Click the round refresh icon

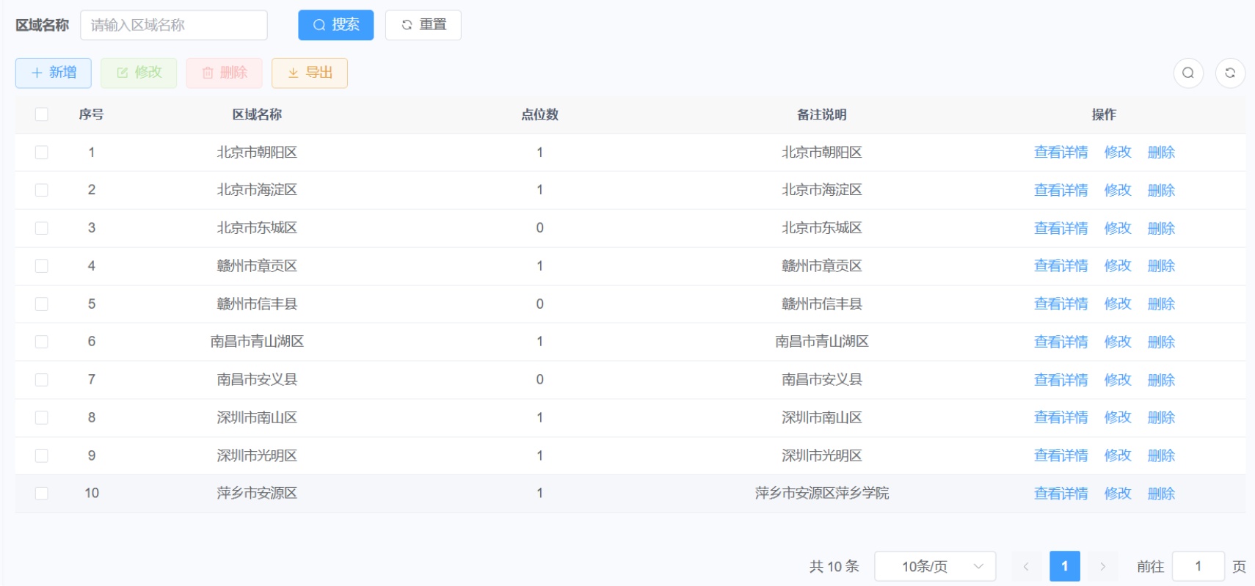tap(1229, 73)
